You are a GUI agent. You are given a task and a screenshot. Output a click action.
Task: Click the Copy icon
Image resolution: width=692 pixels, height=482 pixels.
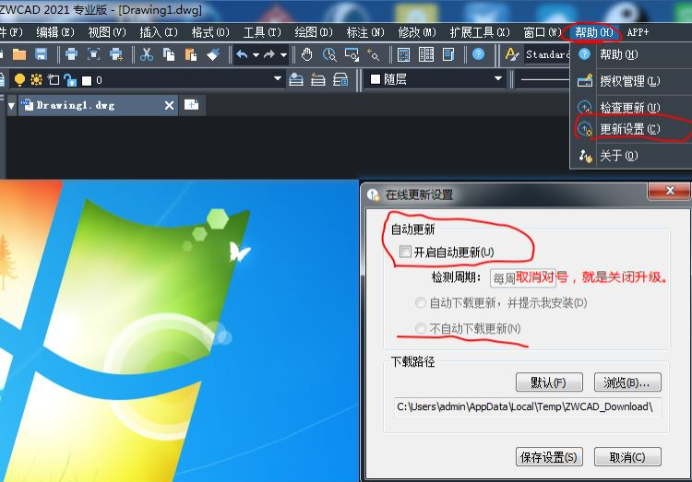(x=169, y=54)
